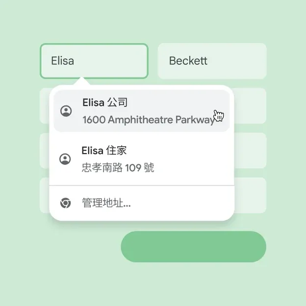
Task: Focus the first name field containing Elisa
Action: point(94,61)
